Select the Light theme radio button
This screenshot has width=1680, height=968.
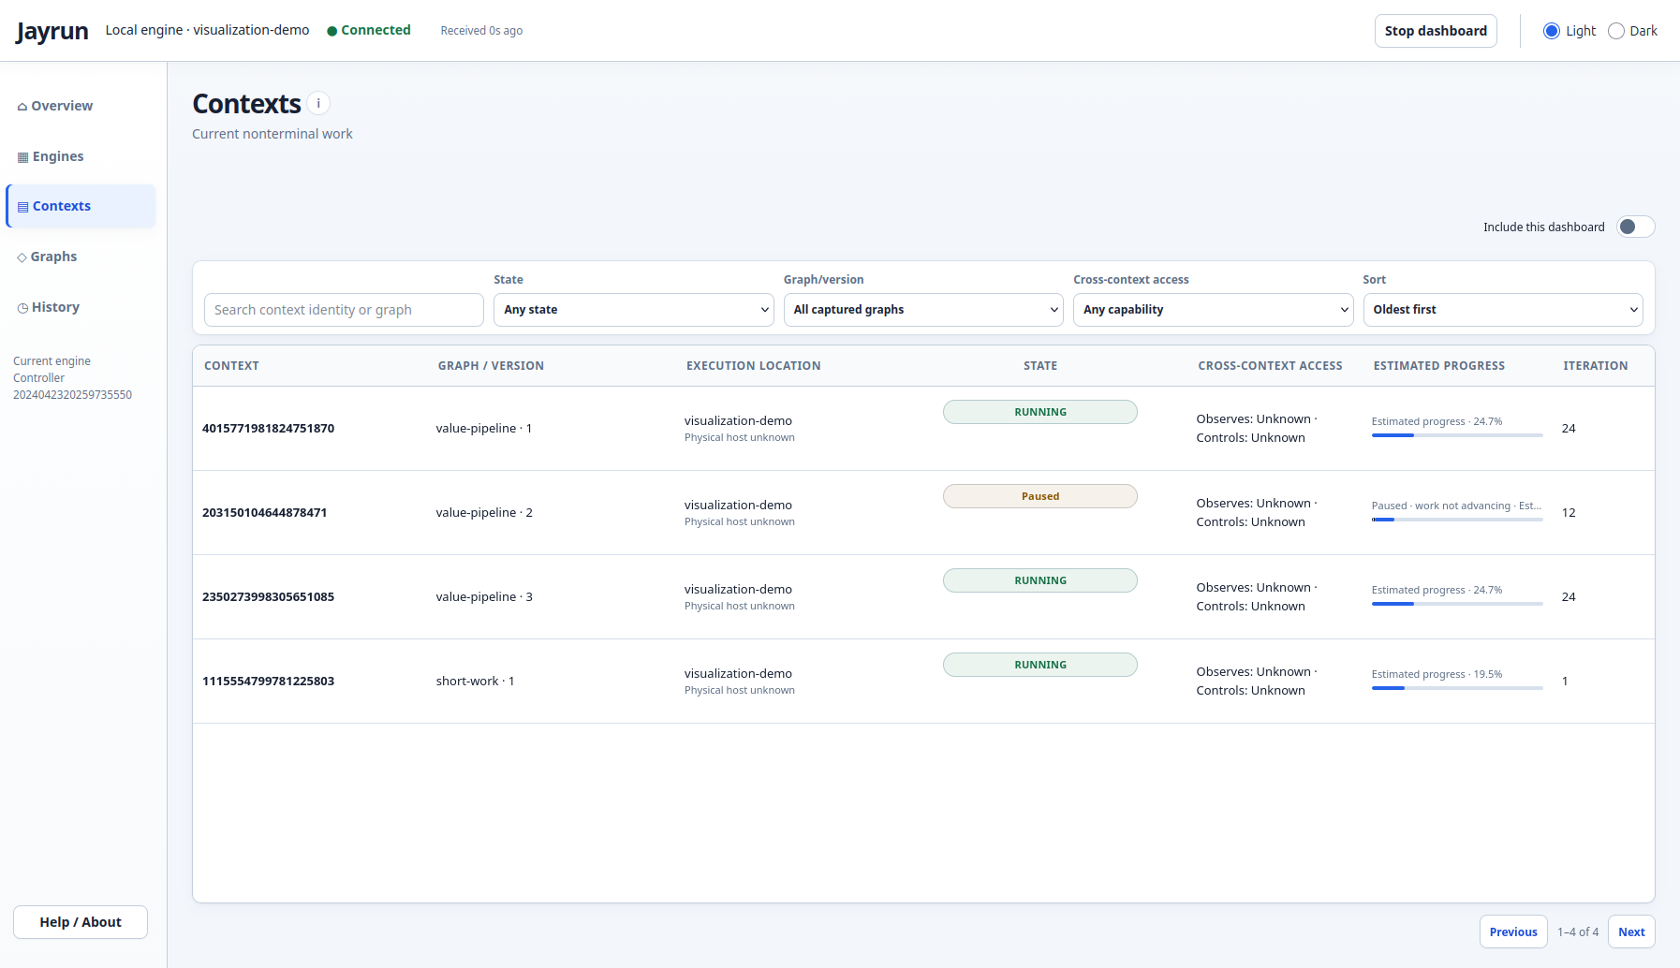coord(1552,31)
